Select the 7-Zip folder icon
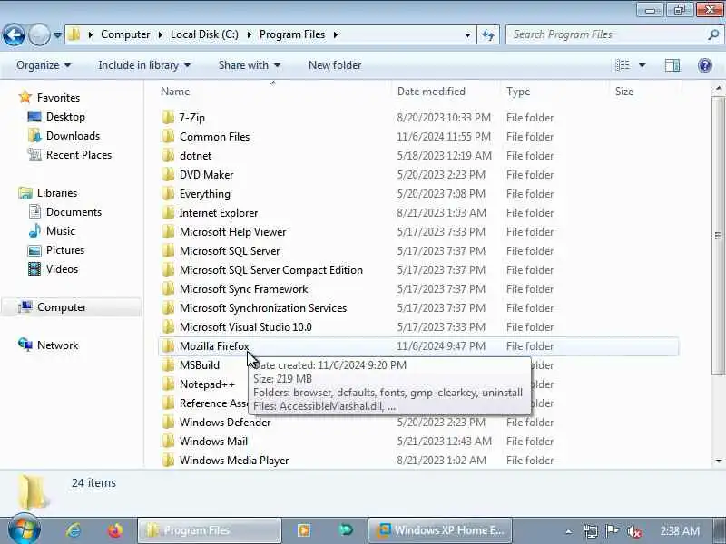Viewport: 726px width, 544px height. pos(168,118)
